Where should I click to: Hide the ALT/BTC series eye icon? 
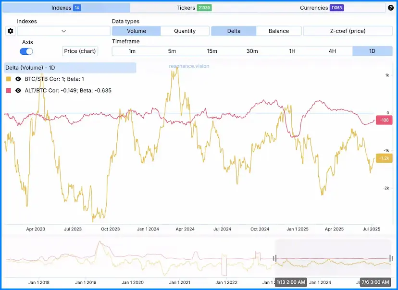18,90
